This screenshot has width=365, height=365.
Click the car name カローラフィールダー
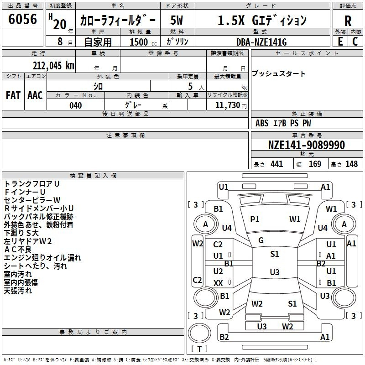118,21
